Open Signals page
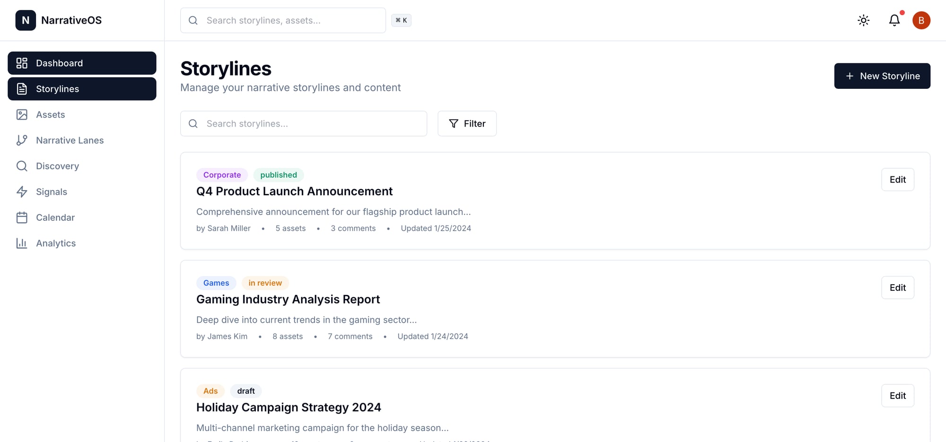The width and height of the screenshot is (946, 442). coord(82,191)
